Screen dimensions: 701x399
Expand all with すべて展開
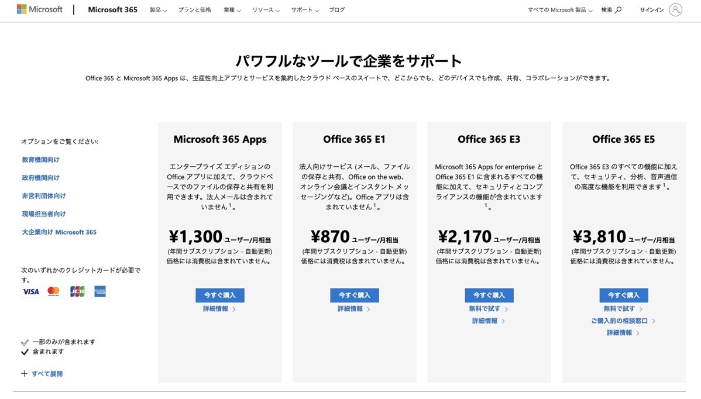(x=47, y=374)
